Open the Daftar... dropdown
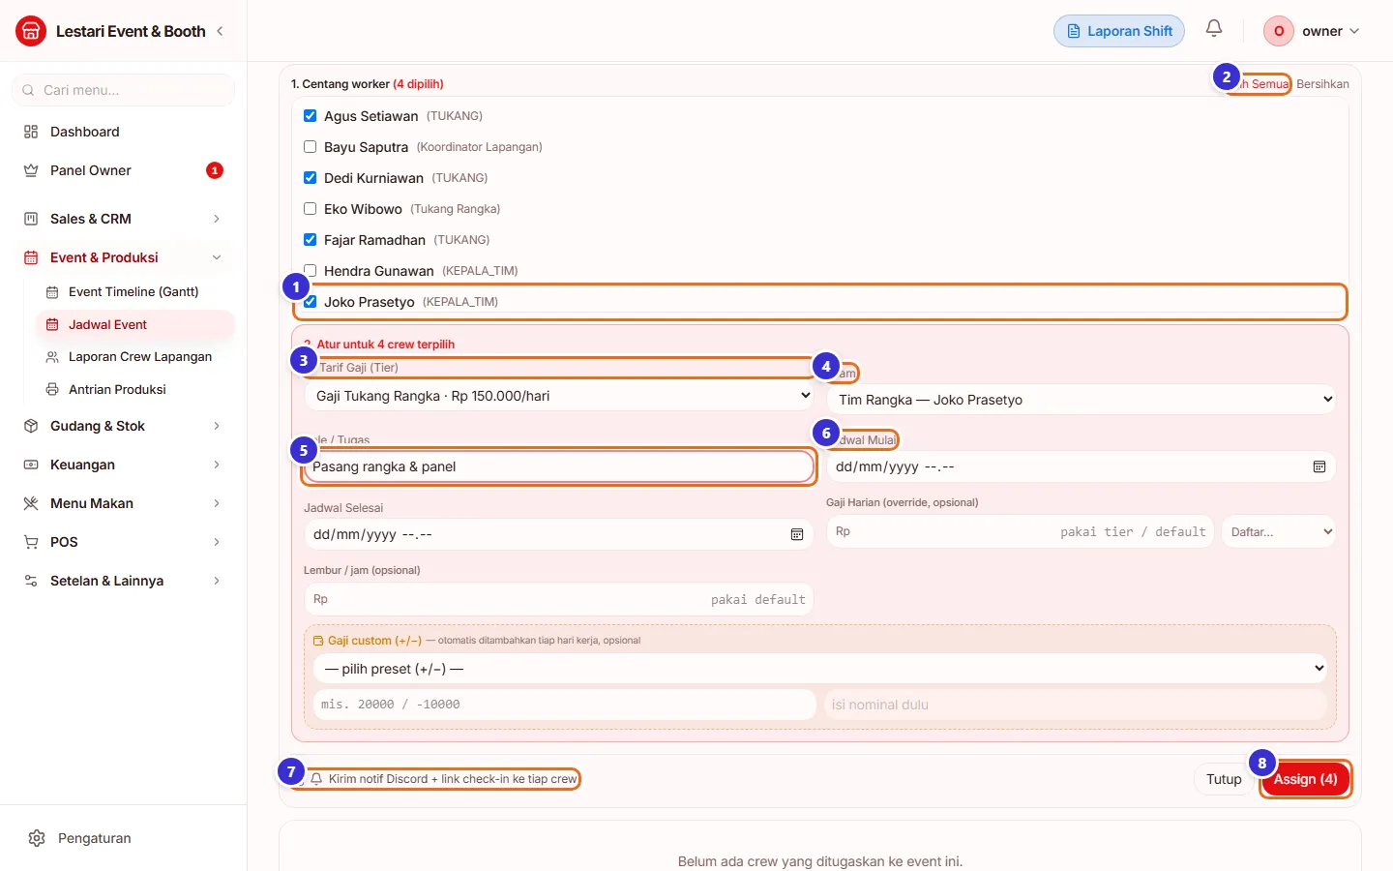1393x871 pixels. (1279, 531)
